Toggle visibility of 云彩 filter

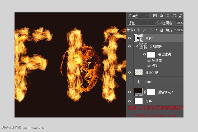pos(149,66)
